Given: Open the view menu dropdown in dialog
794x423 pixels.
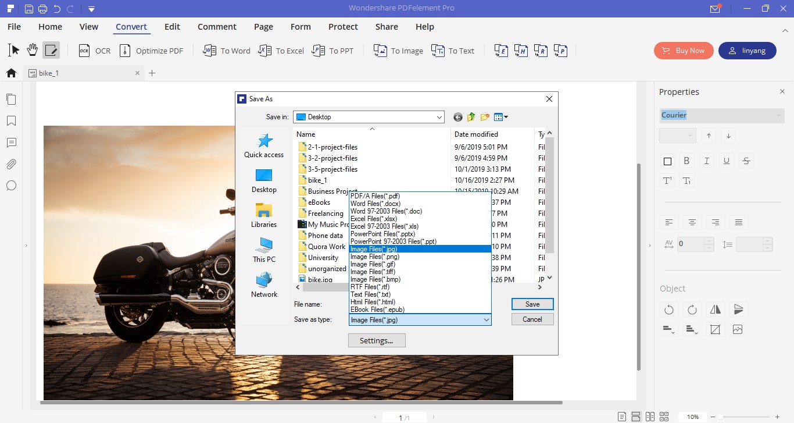Looking at the screenshot, I should click(501, 117).
